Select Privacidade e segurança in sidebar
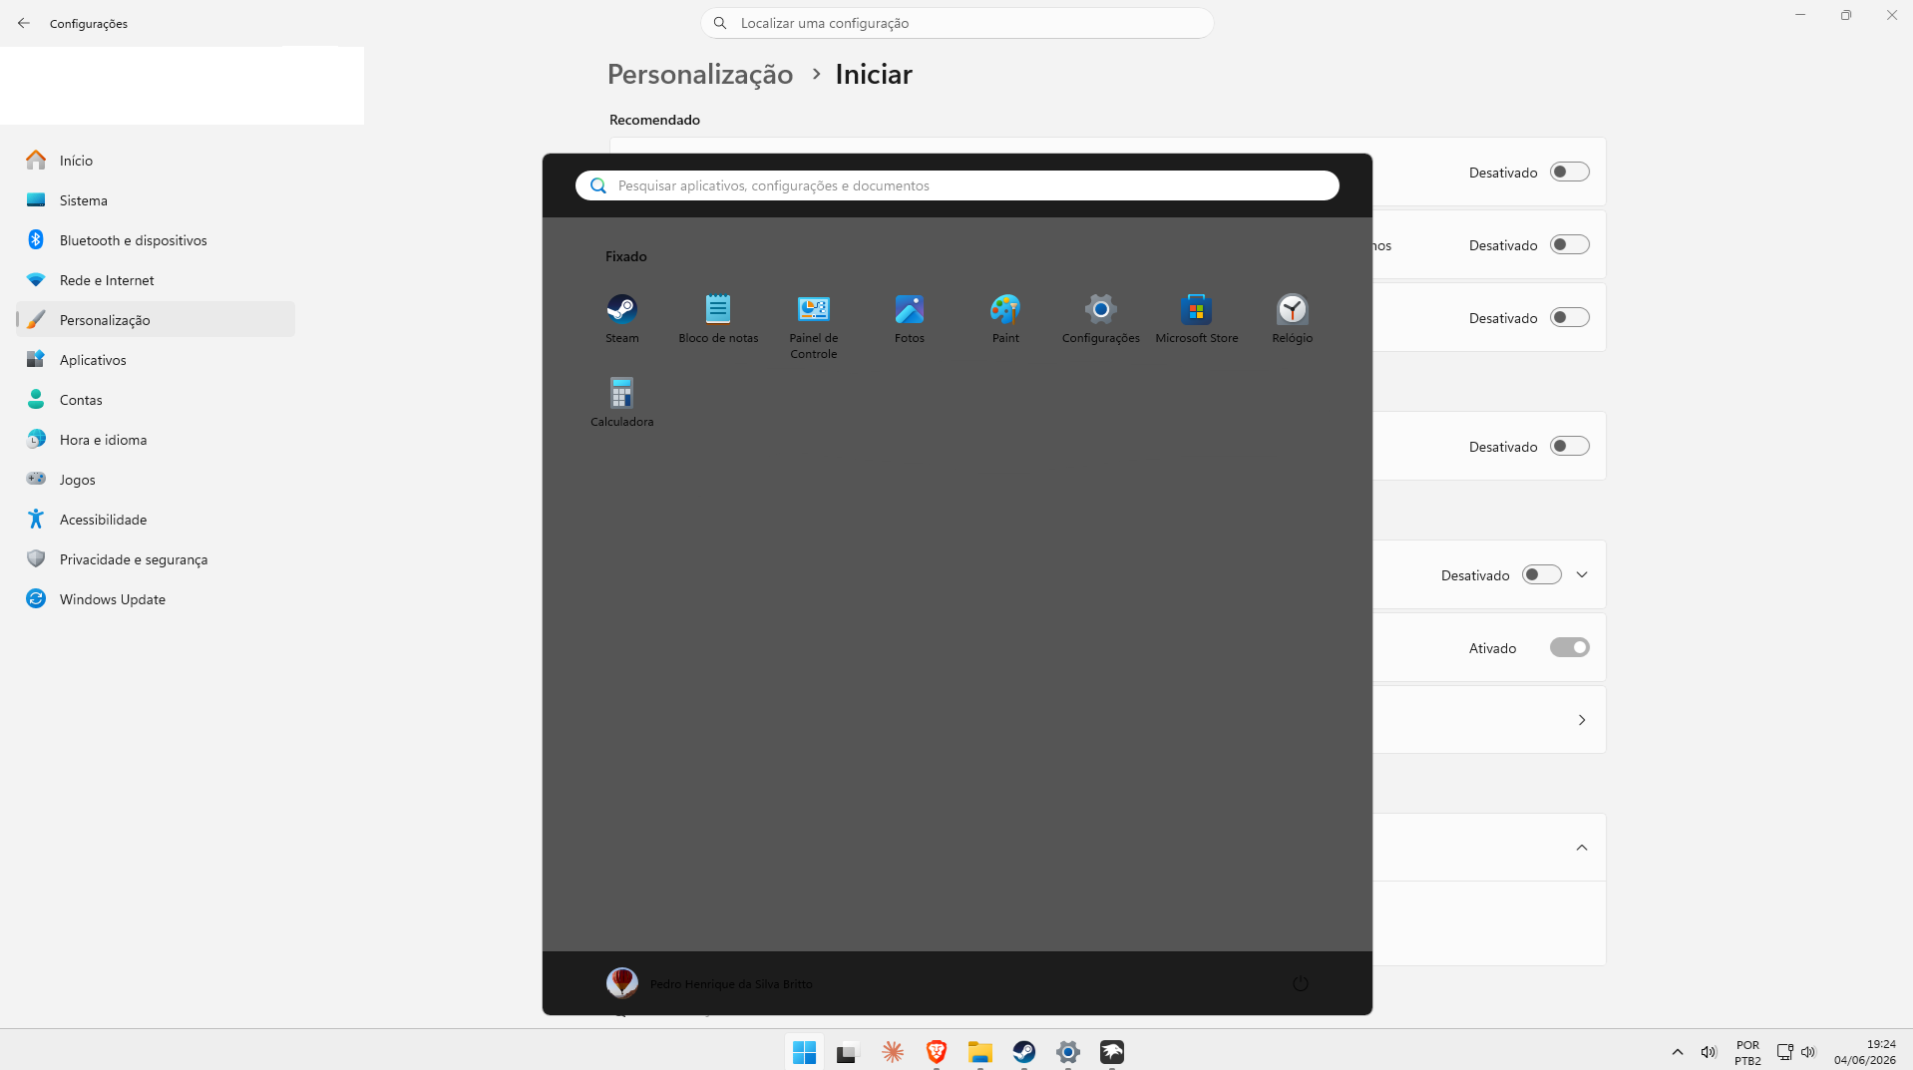 pos(156,559)
